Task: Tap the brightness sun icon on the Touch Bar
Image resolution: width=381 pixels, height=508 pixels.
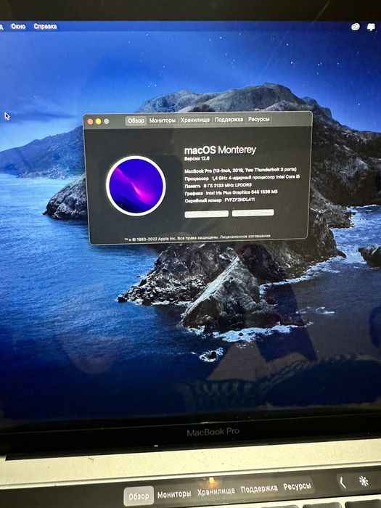Action: click(x=364, y=481)
